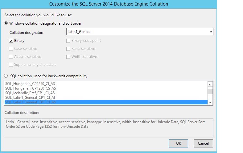Click the collation list scrollbar thumb
Screen dimensions: 243x153
210,91
